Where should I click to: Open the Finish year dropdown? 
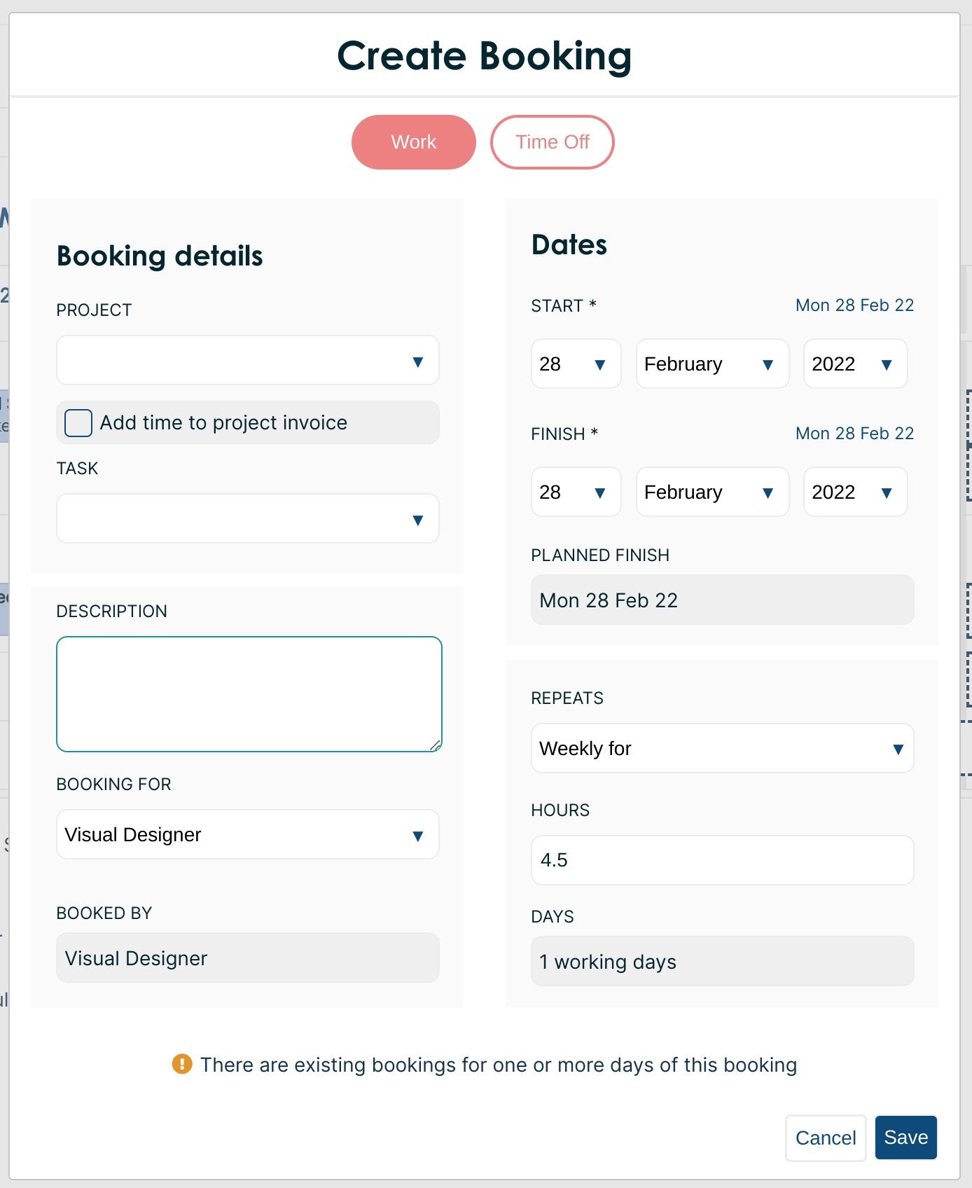854,492
